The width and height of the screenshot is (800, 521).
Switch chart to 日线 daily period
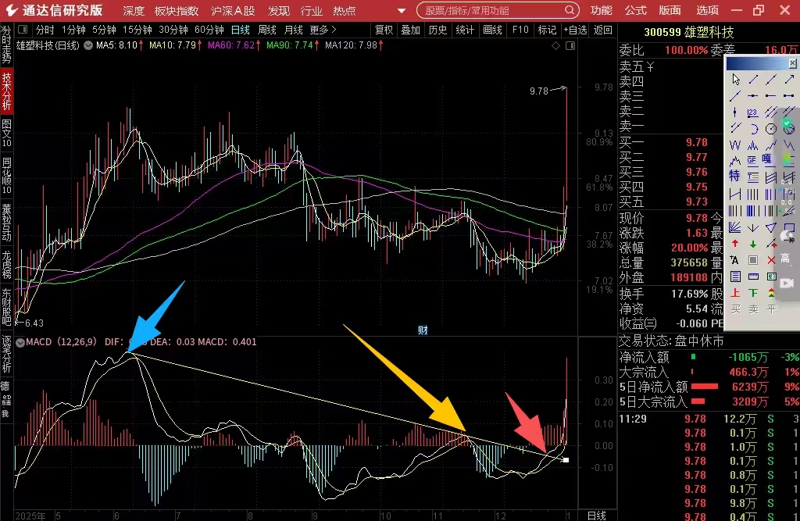click(x=241, y=30)
